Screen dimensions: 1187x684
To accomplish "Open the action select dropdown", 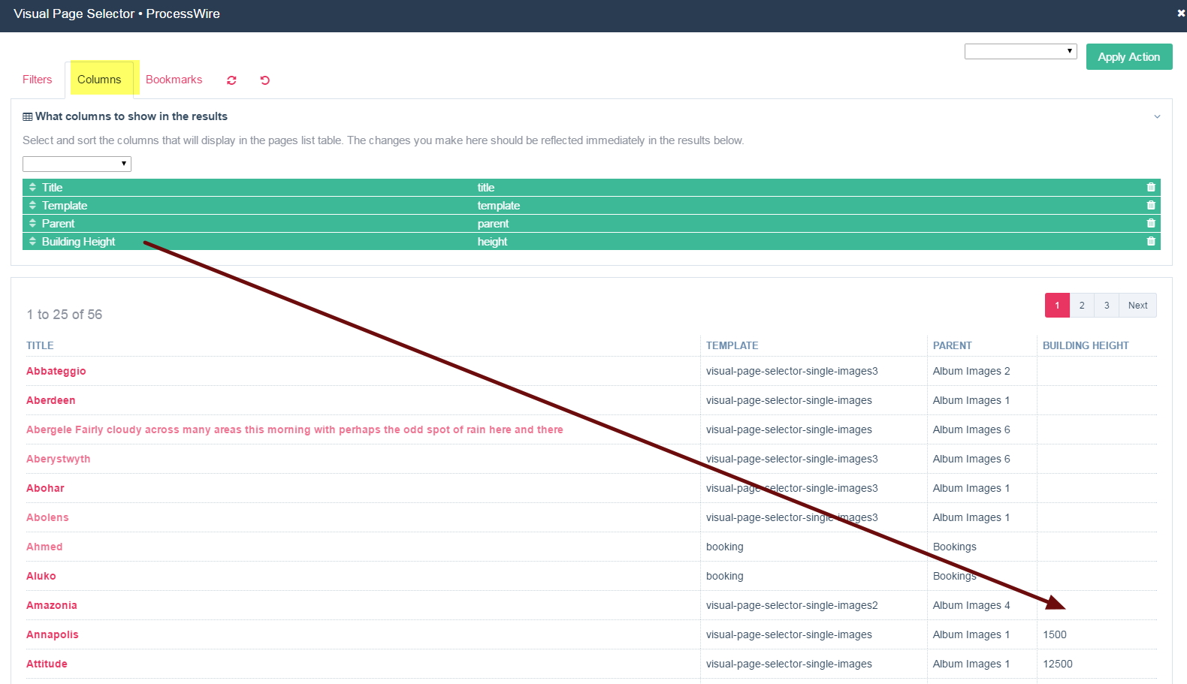I will tap(1020, 51).
